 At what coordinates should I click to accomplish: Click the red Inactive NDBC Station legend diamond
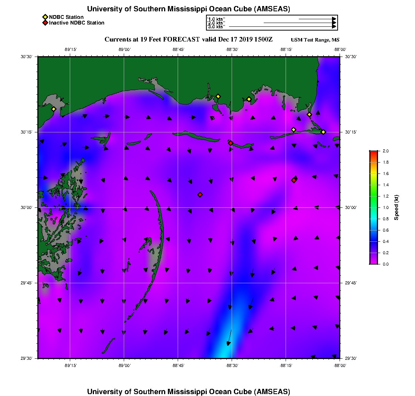[x=45, y=23]
